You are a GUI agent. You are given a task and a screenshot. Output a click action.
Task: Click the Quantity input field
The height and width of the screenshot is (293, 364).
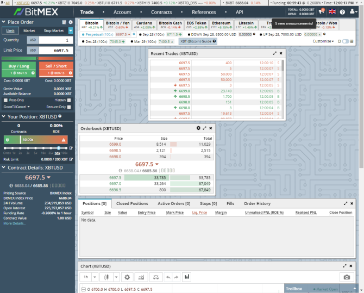[56, 40]
